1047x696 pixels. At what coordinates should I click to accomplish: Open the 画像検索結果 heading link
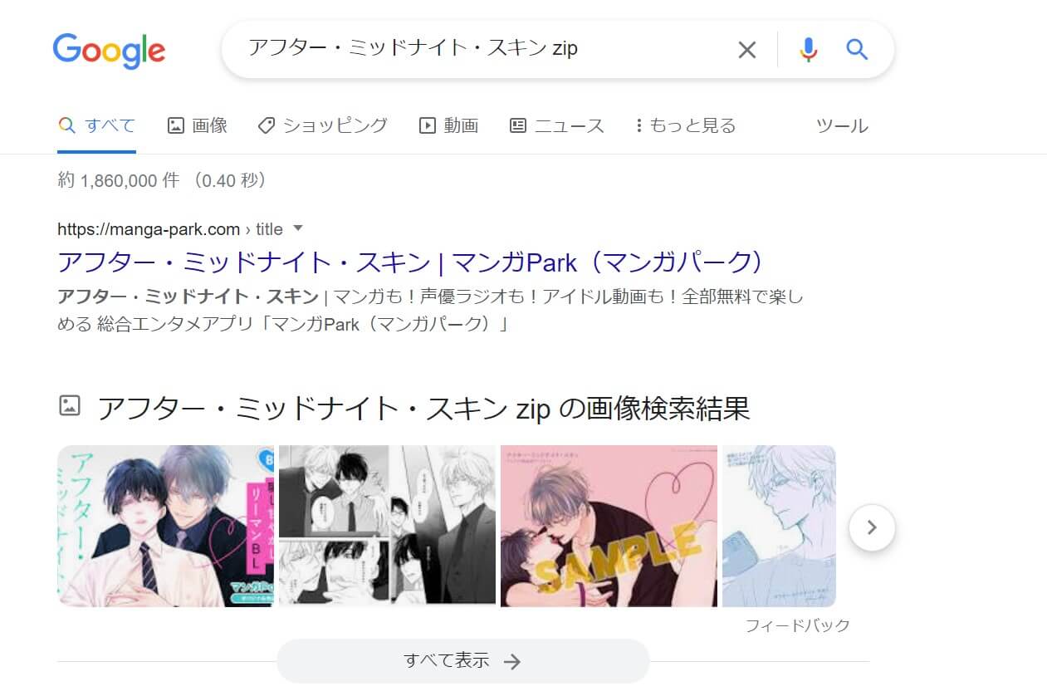pyautogui.click(x=423, y=408)
